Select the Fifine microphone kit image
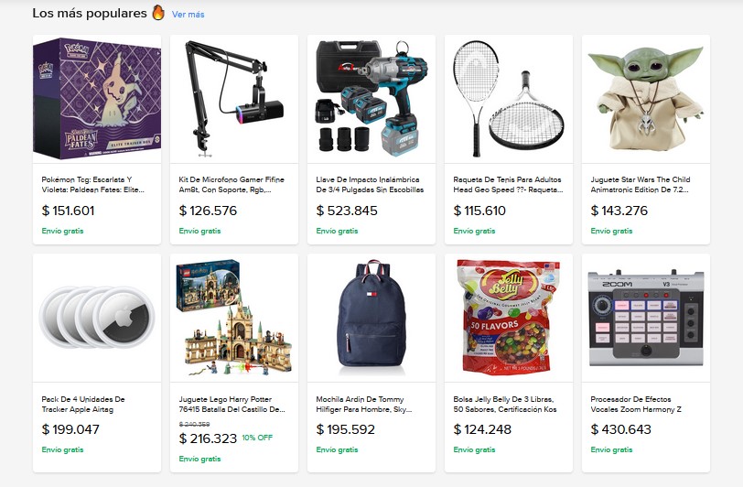Screen dimensions: 743x487 point(234,99)
